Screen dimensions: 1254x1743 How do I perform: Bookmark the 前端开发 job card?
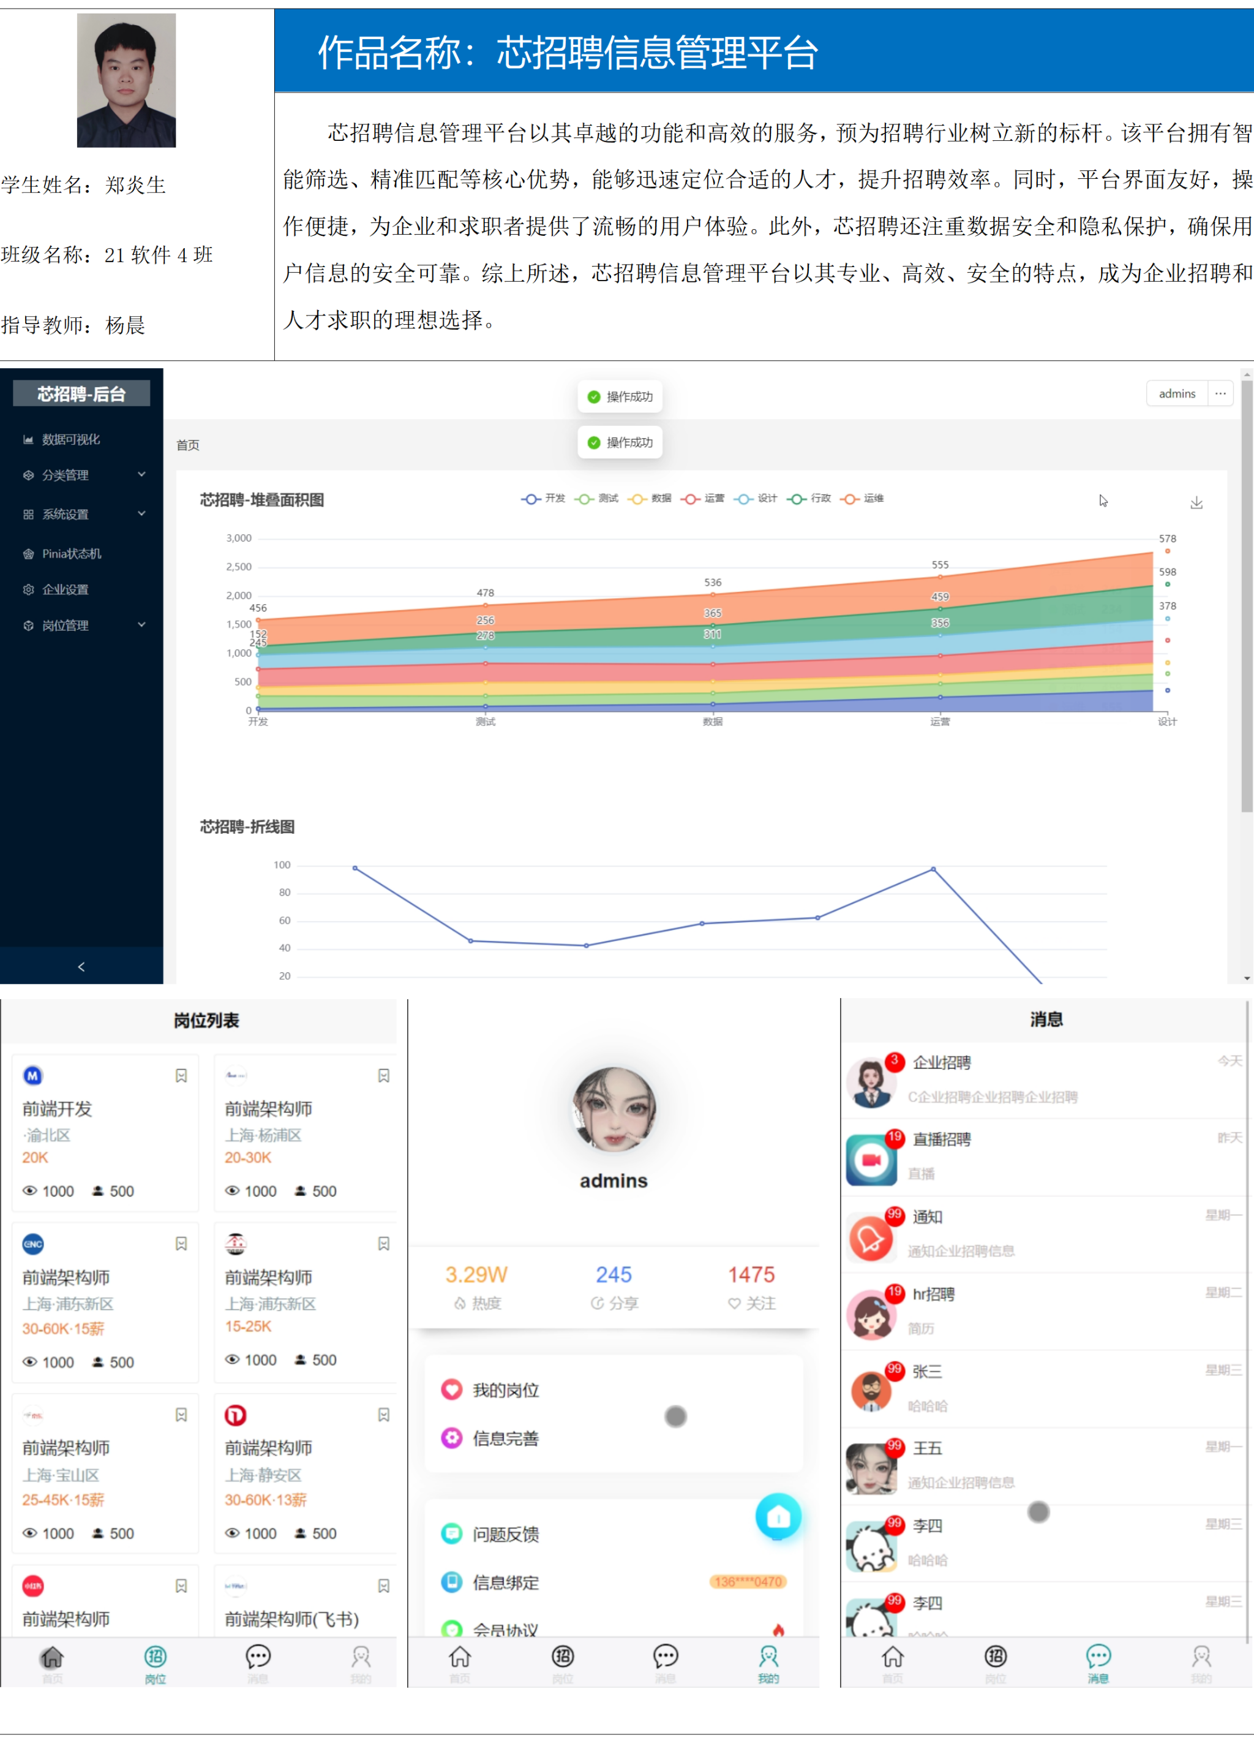tap(181, 1075)
